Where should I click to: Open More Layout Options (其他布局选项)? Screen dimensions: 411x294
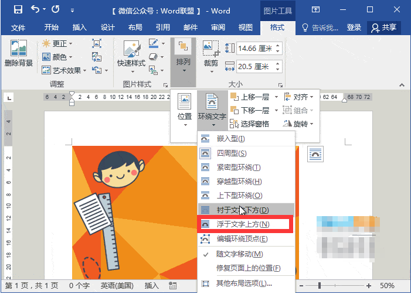tap(246, 283)
